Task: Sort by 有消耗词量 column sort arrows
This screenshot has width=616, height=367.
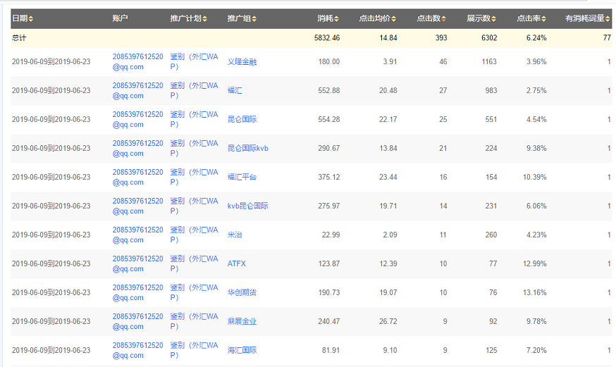Action: [608, 19]
